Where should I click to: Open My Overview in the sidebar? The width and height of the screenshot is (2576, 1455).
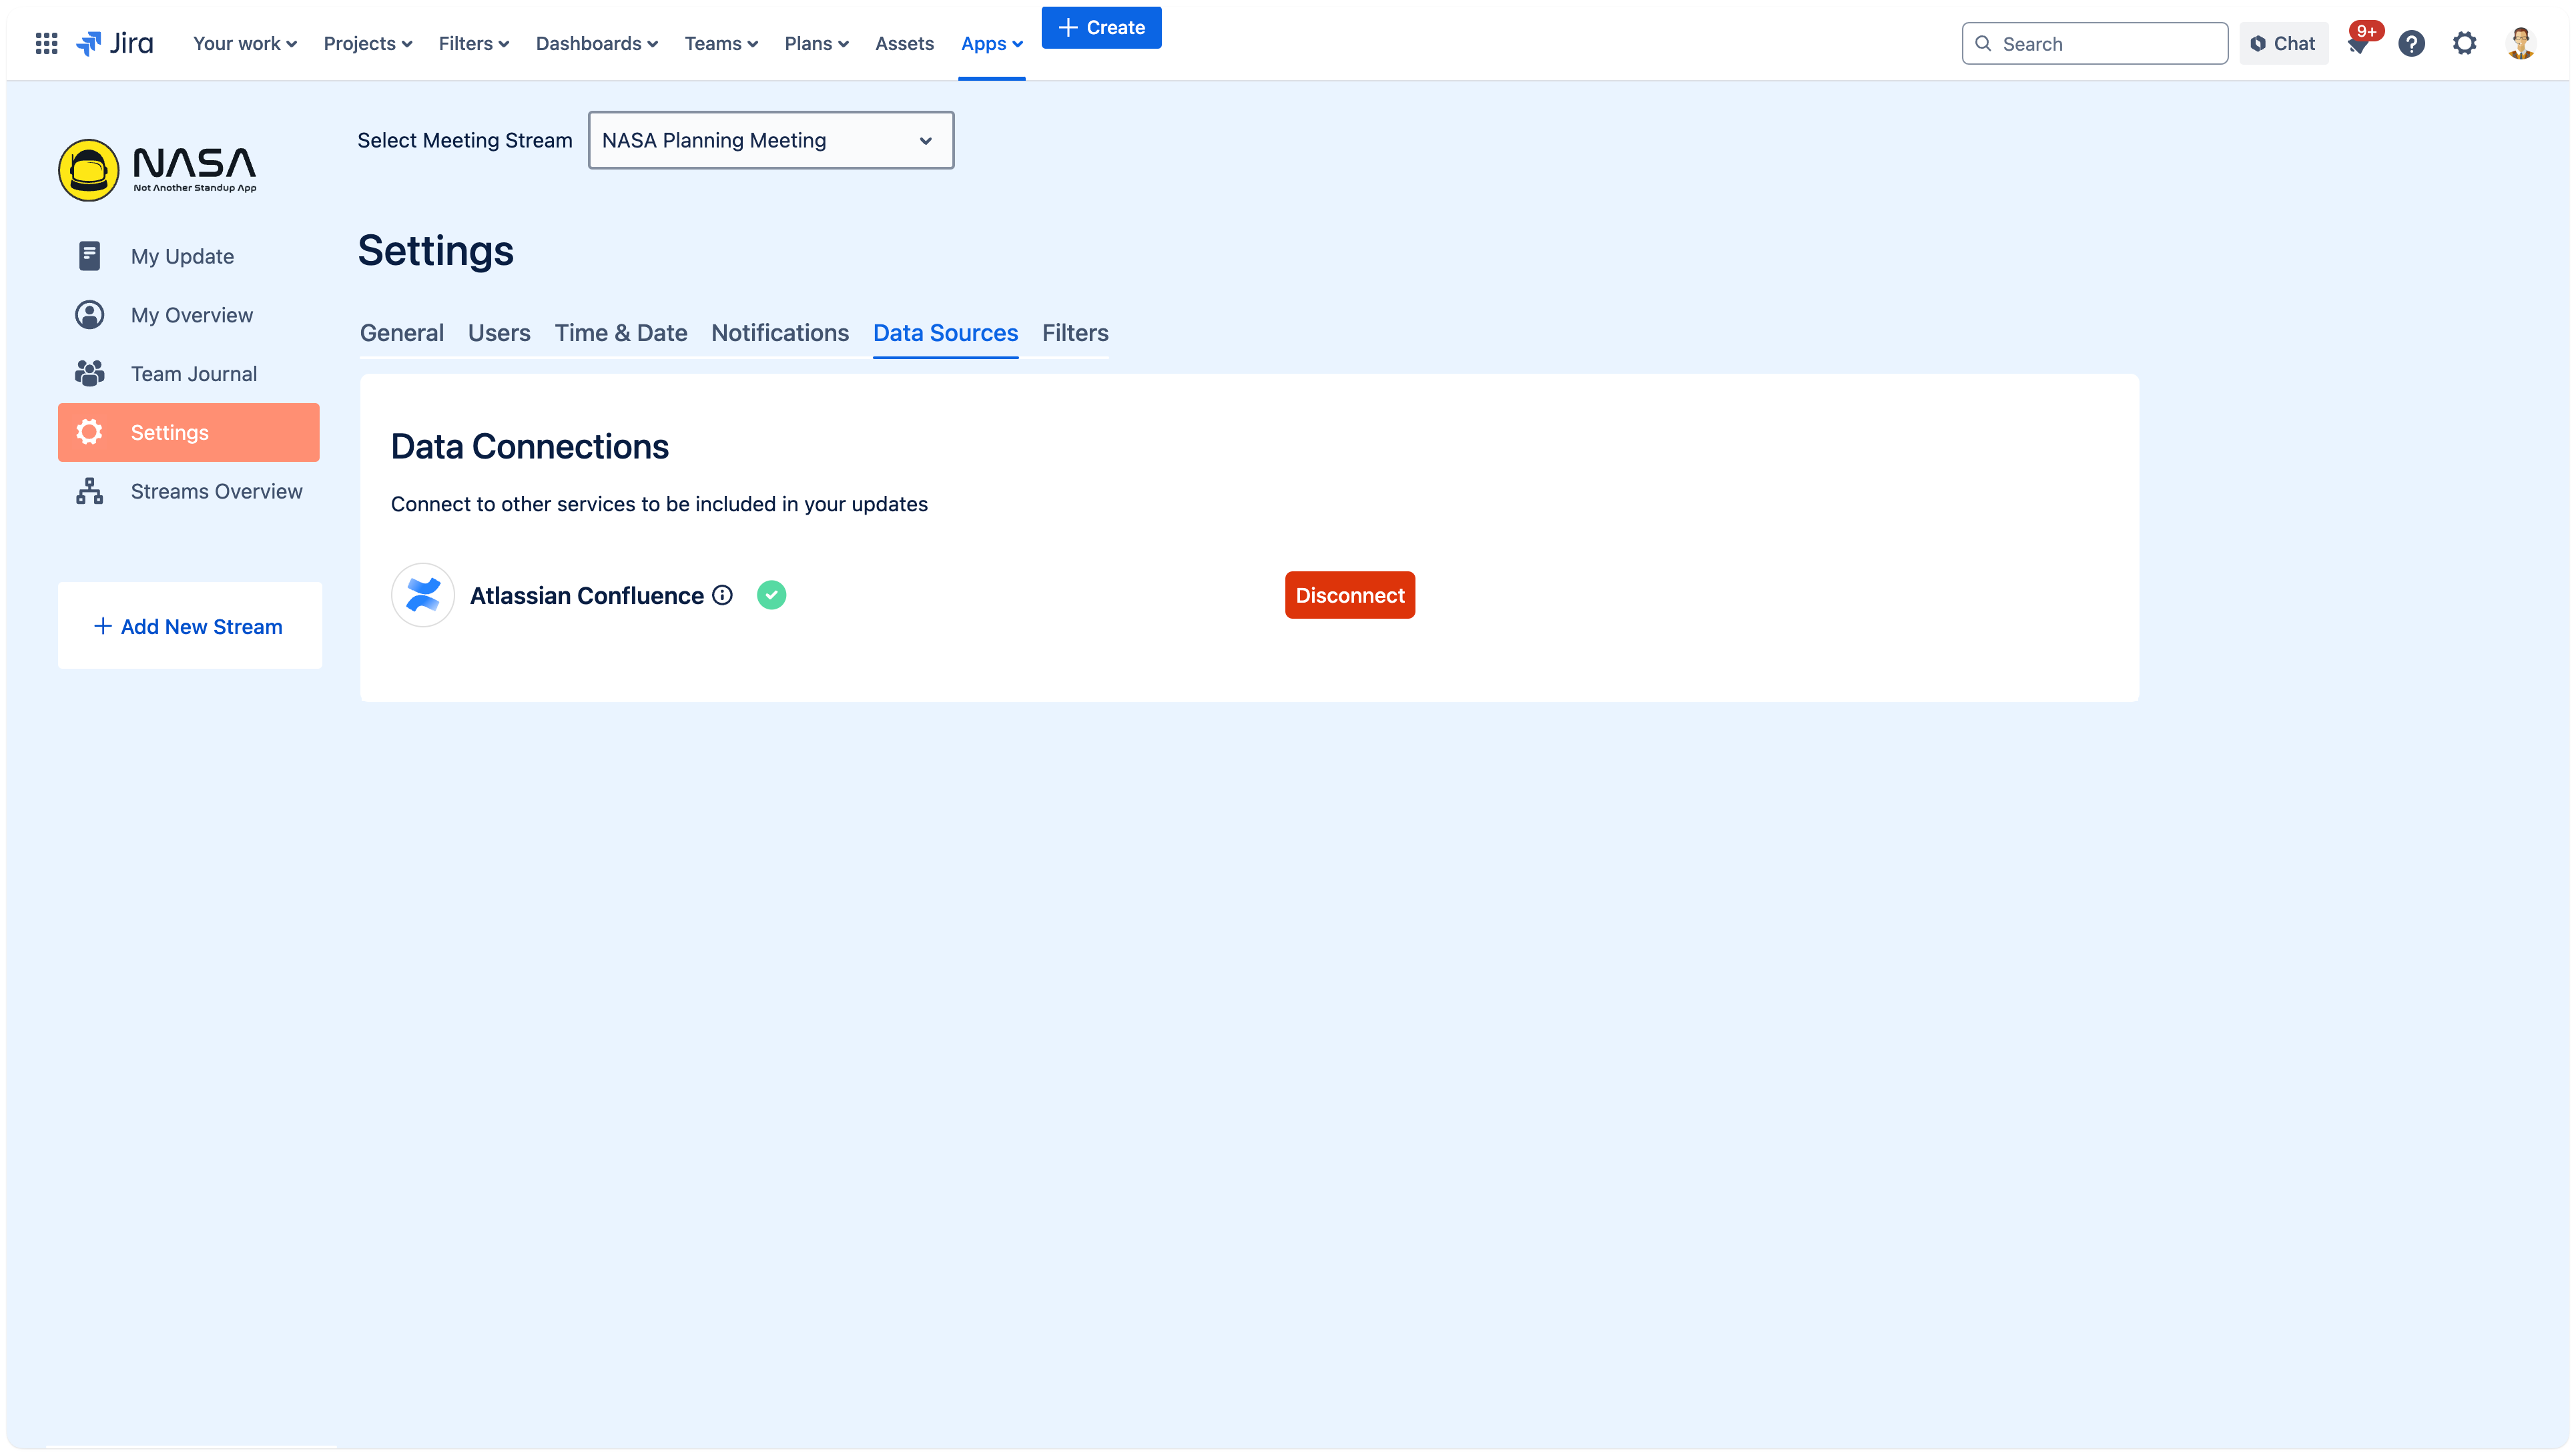click(x=189, y=315)
